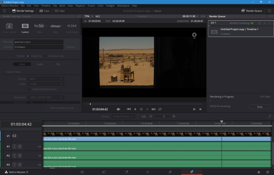
Task: Select the Individual clips render option
Action: tap(45, 56)
